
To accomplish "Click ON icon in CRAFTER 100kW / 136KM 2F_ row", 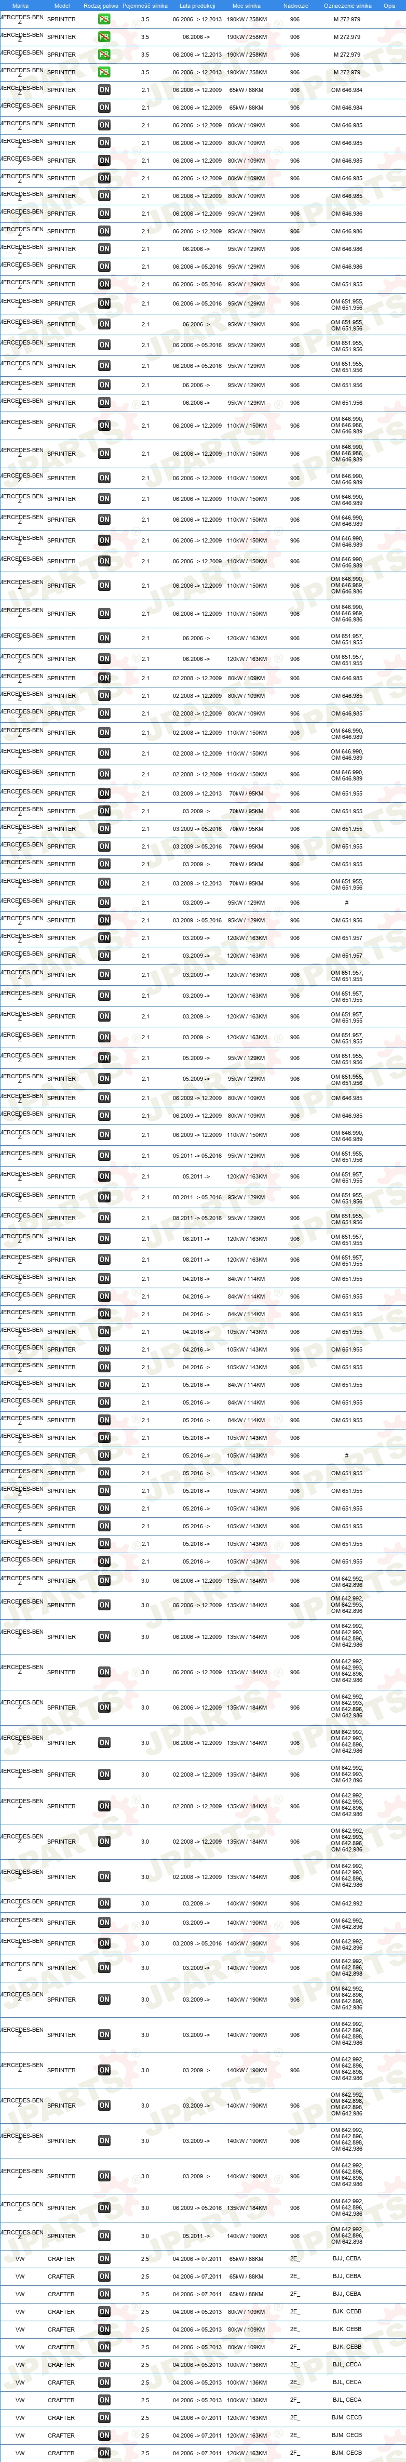I will (104, 2400).
